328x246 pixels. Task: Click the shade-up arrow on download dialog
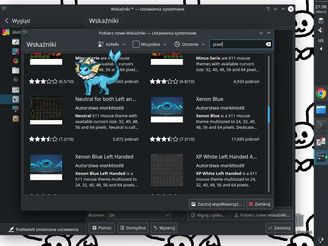(x=269, y=33)
